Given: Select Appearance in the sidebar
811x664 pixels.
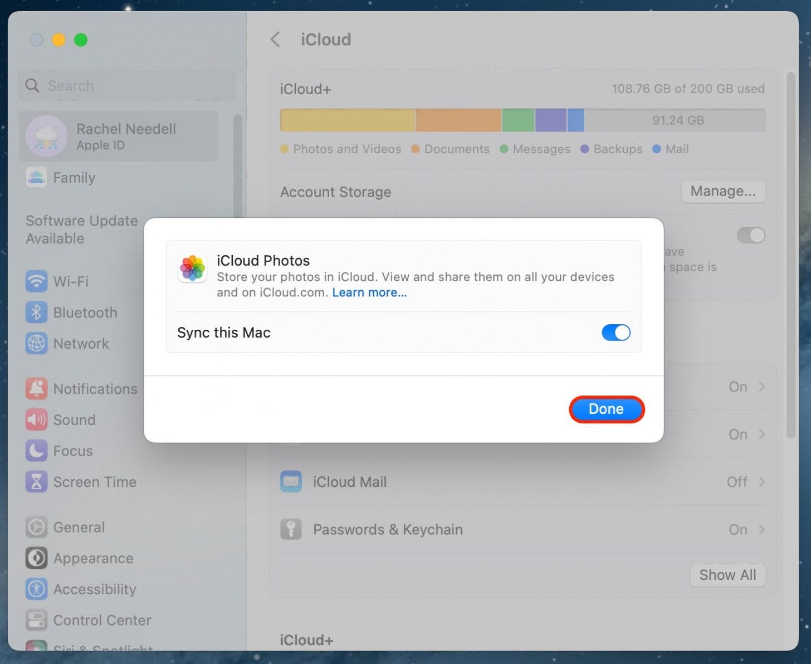Looking at the screenshot, I should (93, 558).
